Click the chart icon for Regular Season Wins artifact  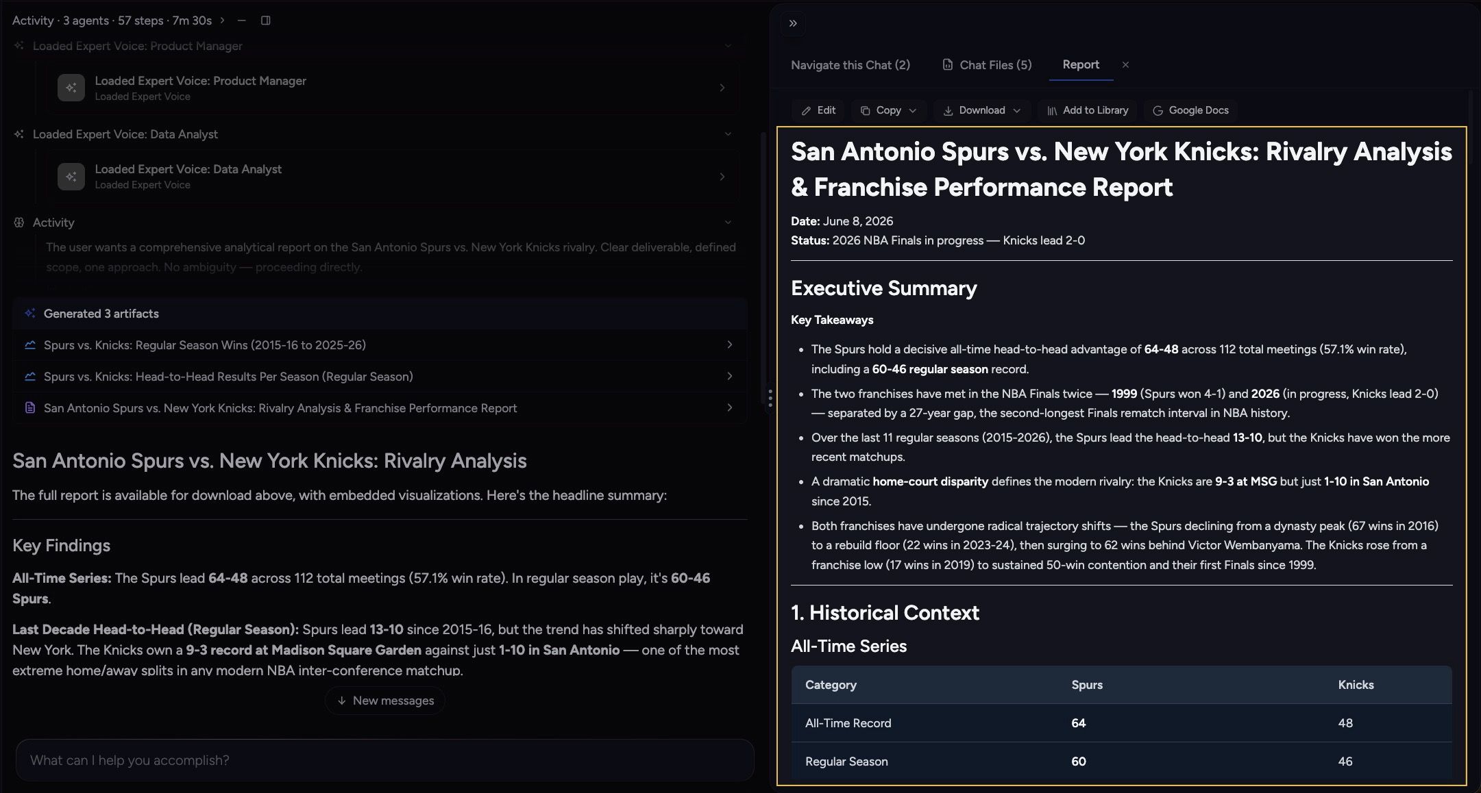pyautogui.click(x=30, y=345)
